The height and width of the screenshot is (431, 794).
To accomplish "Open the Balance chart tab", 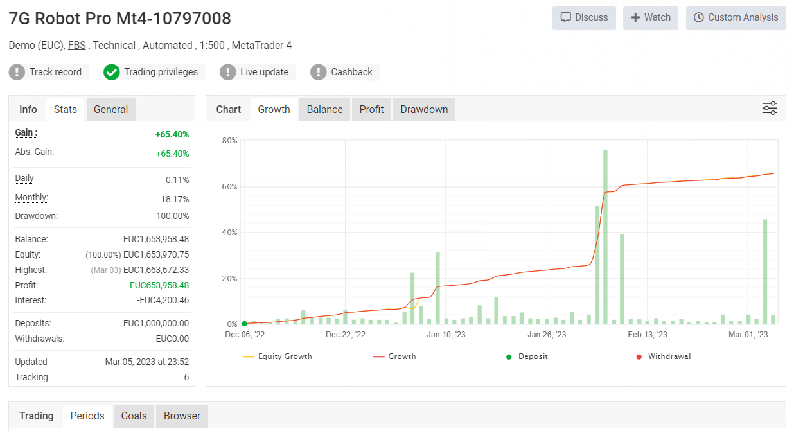I will click(324, 110).
